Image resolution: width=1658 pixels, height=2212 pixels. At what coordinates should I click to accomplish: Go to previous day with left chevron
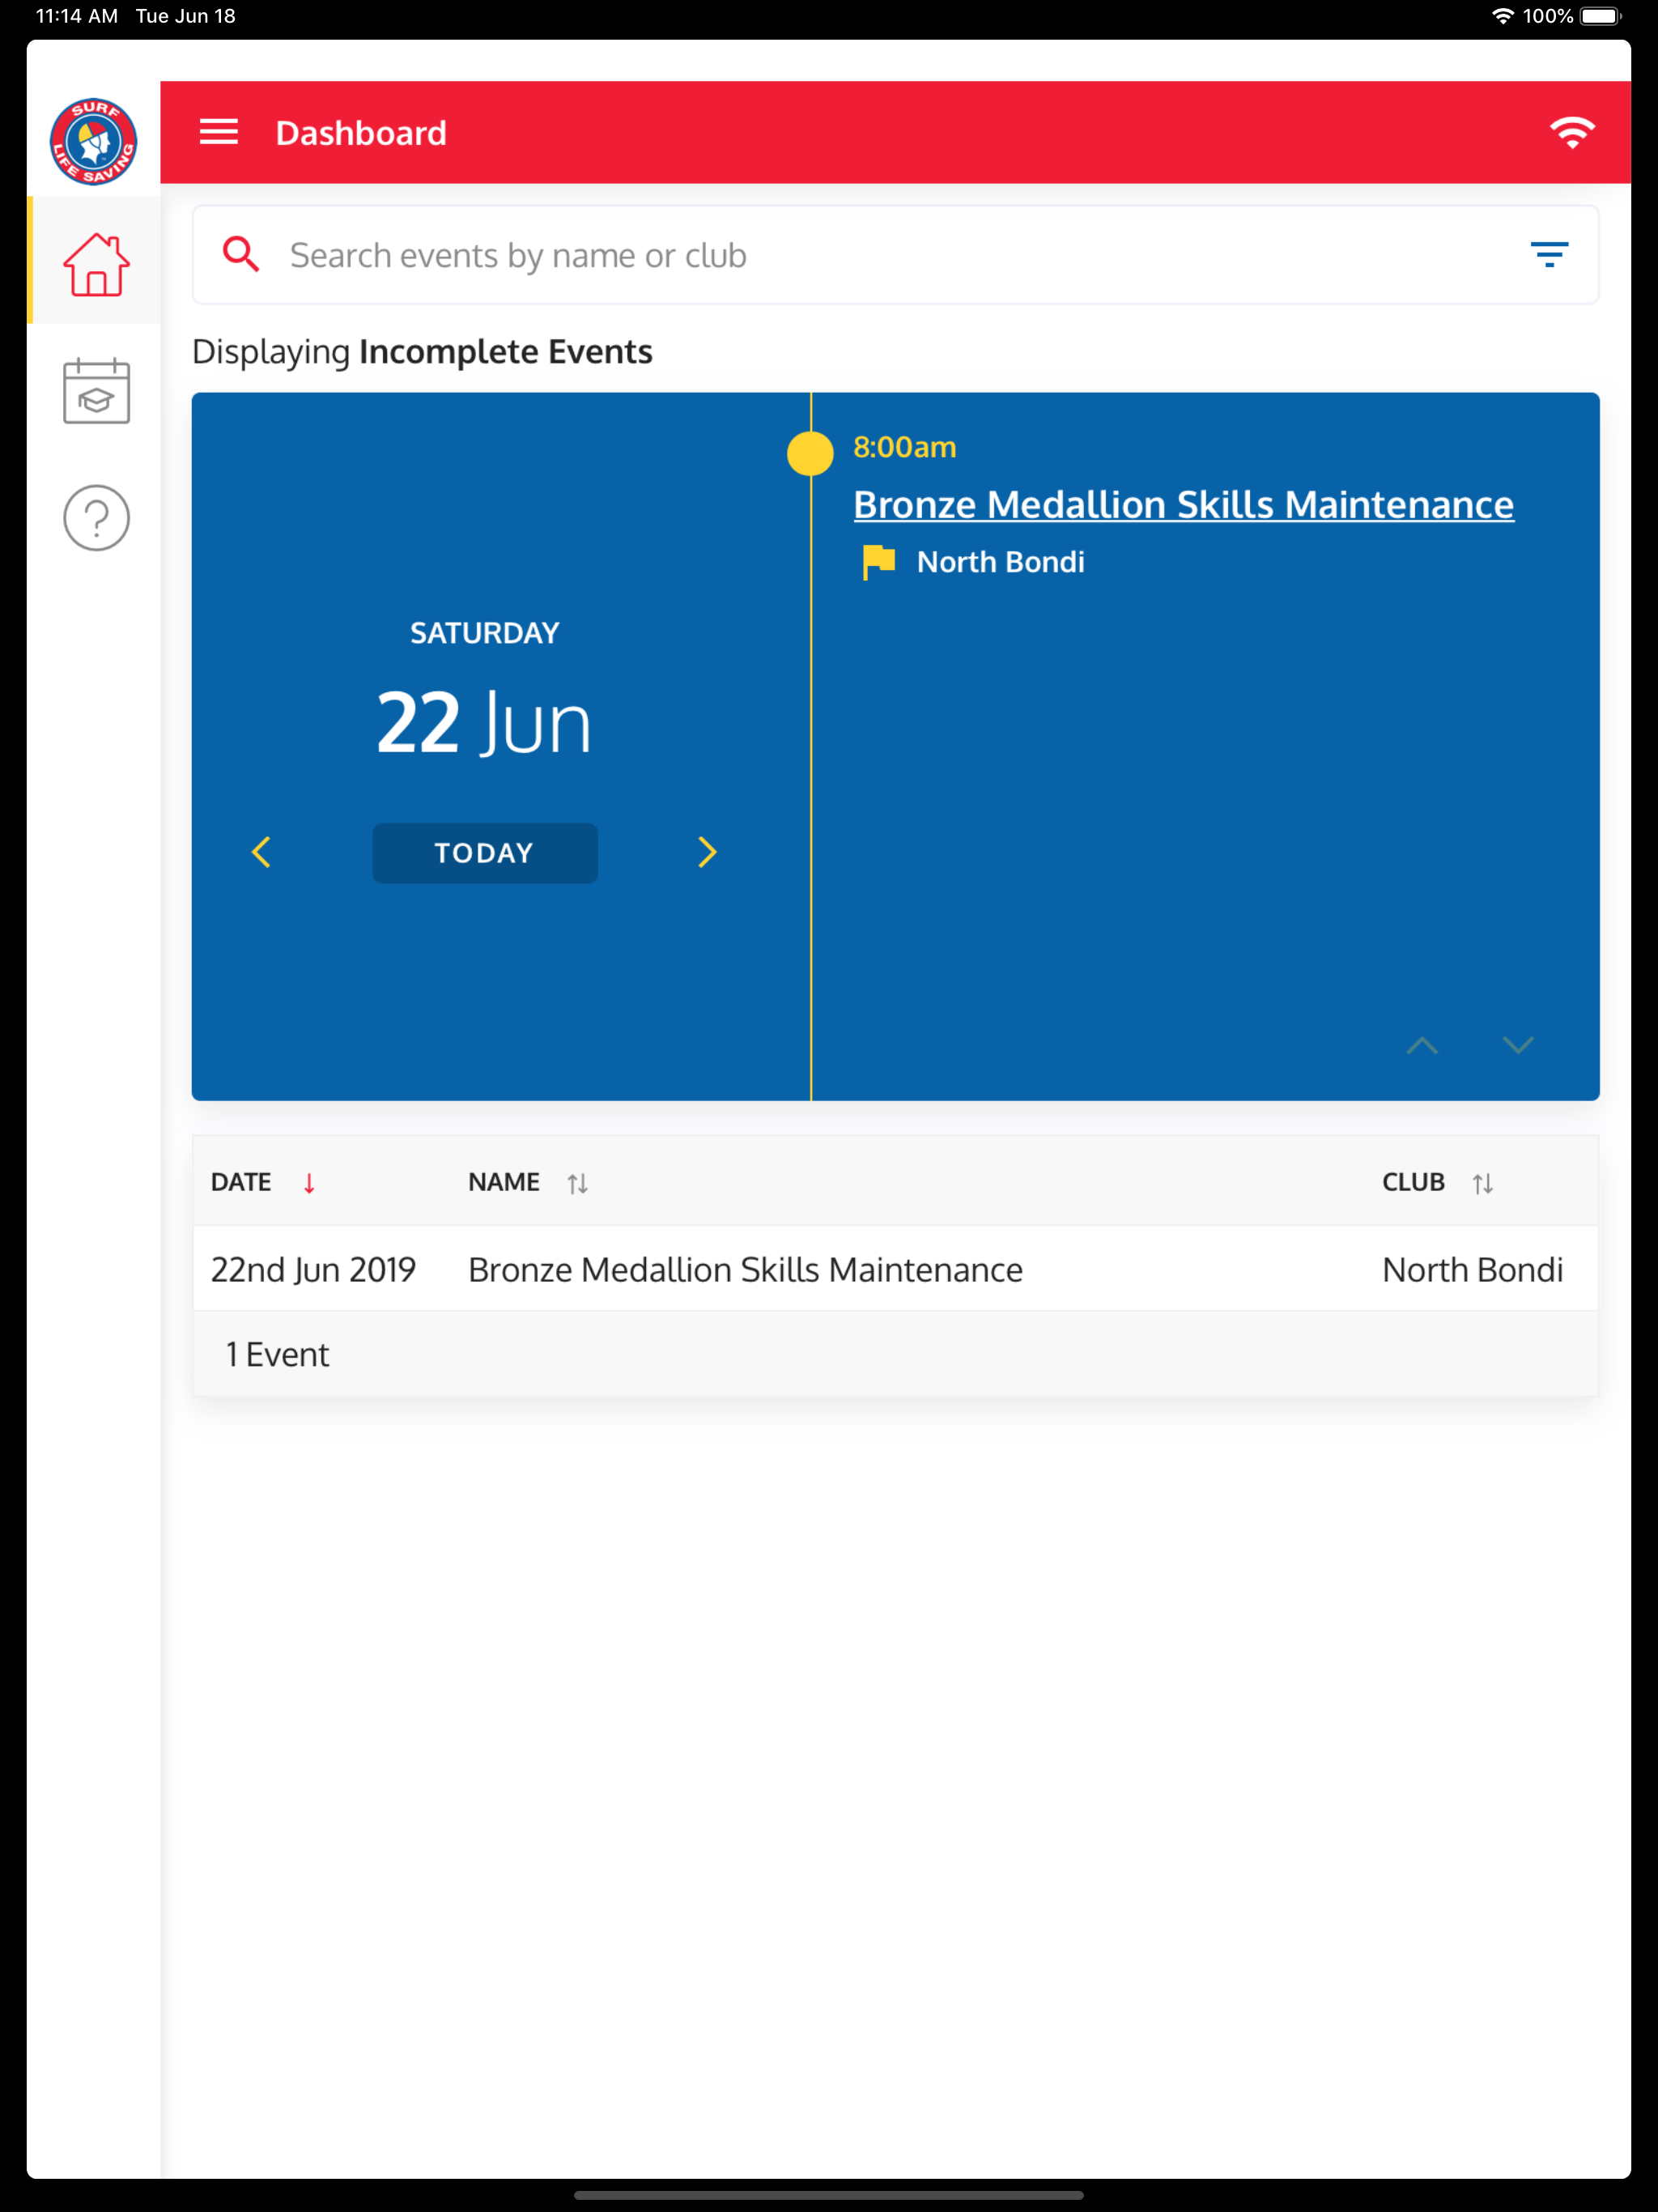click(261, 852)
